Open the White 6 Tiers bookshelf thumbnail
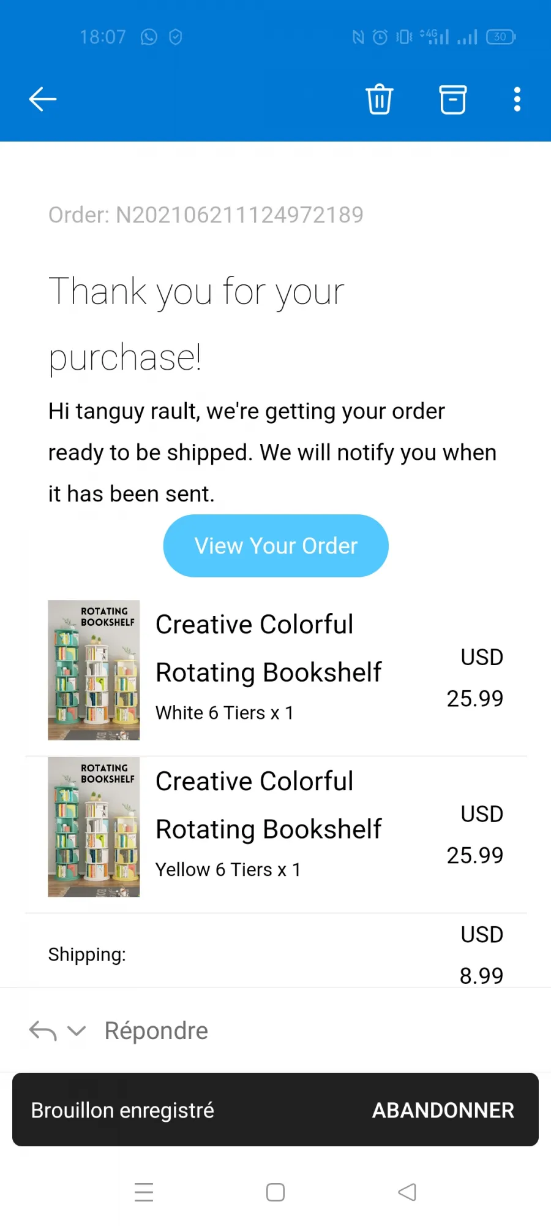 point(94,670)
